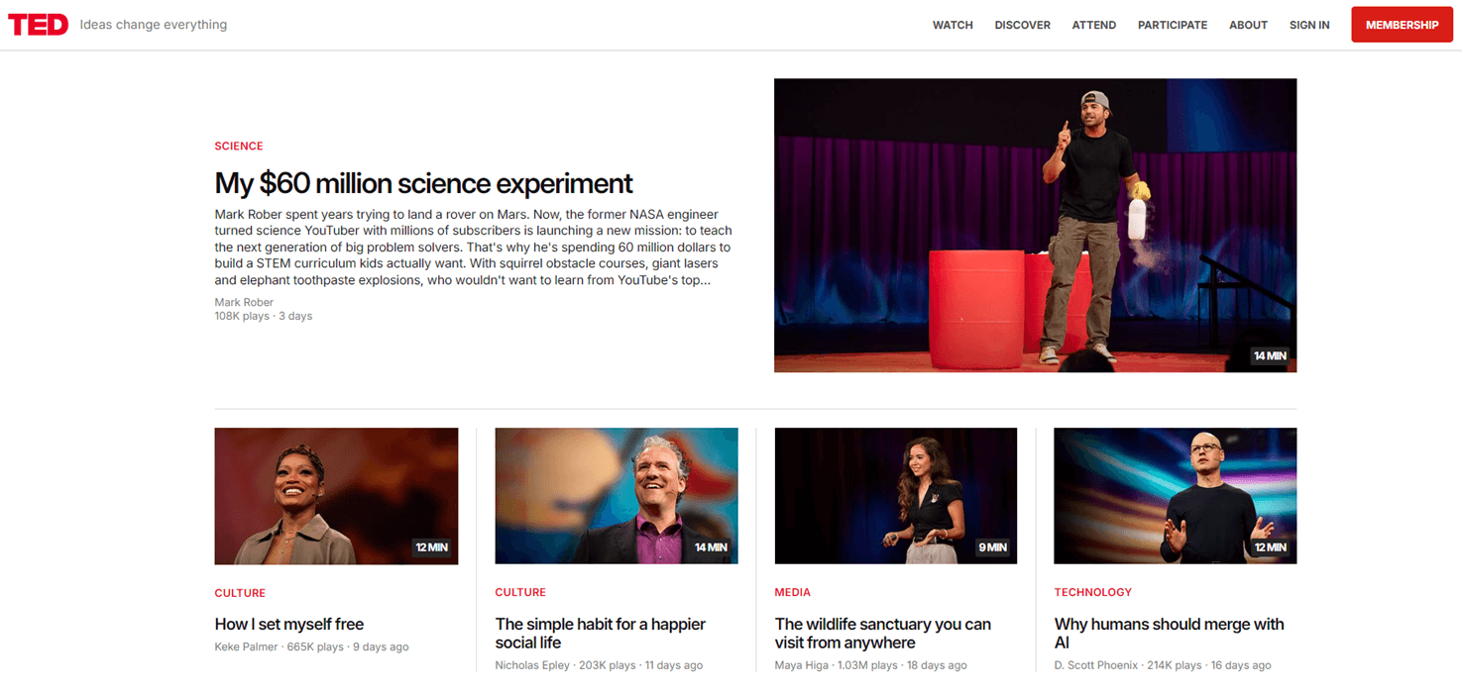Image resolution: width=1462 pixels, height=693 pixels.
Task: Click the TECHNOLOGY category label
Action: click(x=1092, y=592)
